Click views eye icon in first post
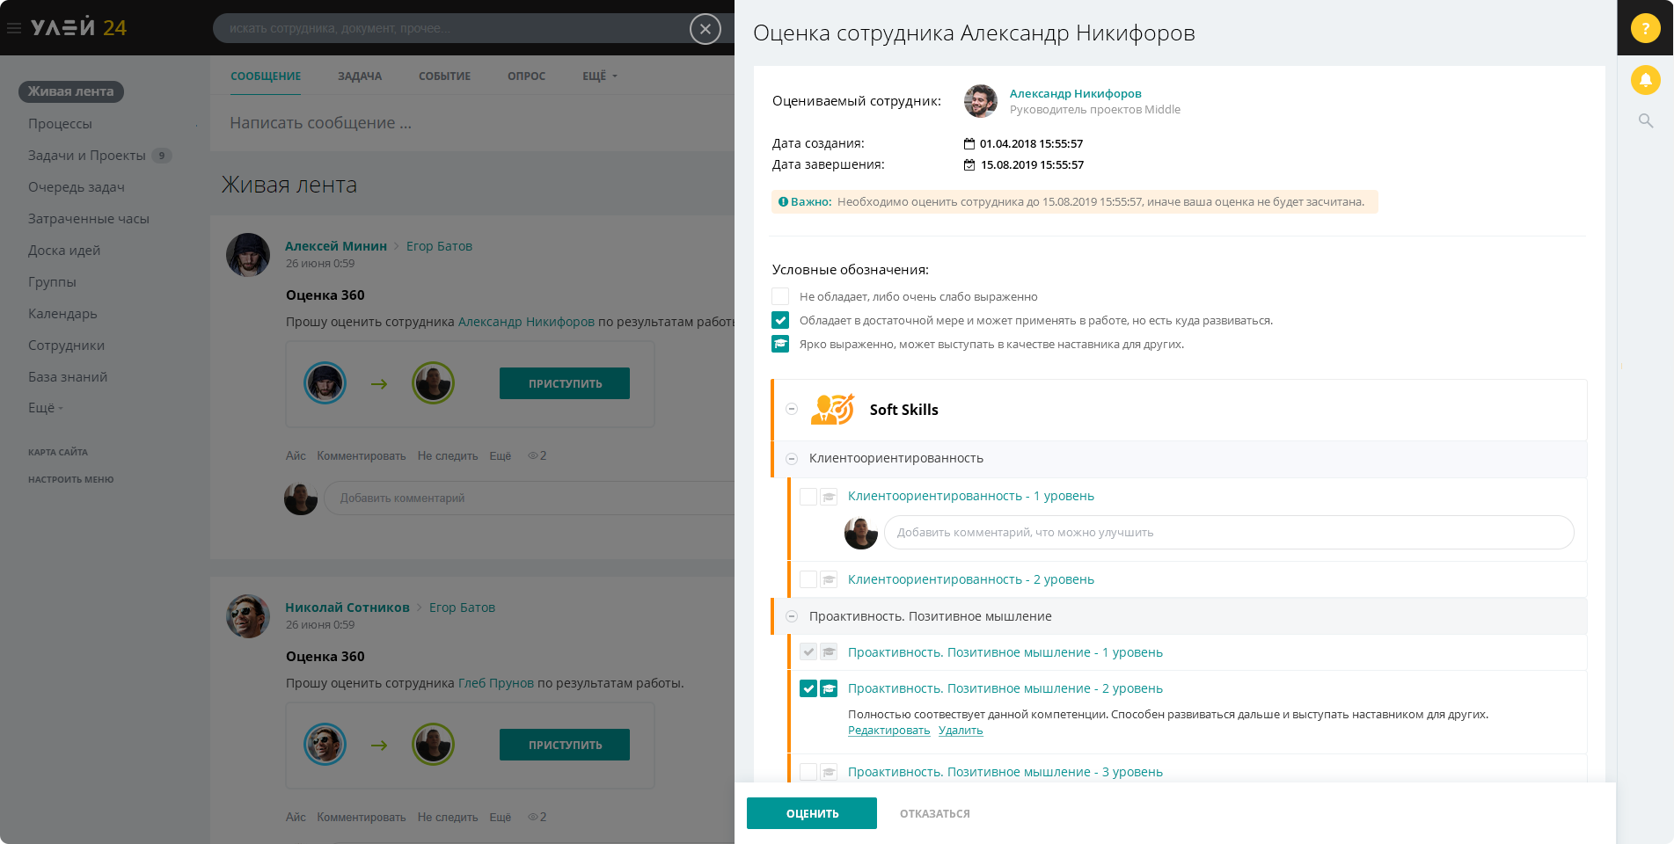The width and height of the screenshot is (1674, 844). 532,456
